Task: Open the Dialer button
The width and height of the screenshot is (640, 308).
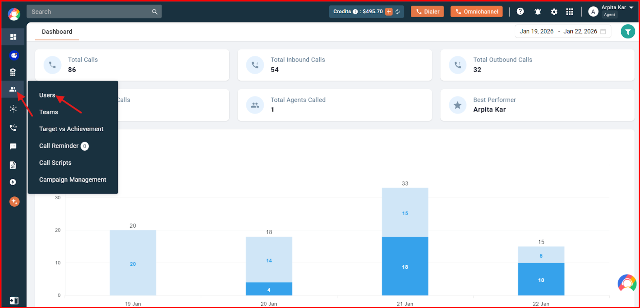Action: pyautogui.click(x=428, y=12)
